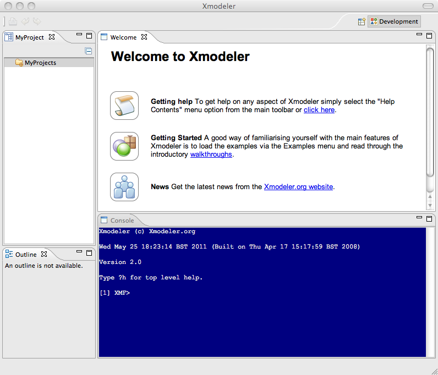
Task: Open the Xmodeler.org website link
Action: (298, 186)
